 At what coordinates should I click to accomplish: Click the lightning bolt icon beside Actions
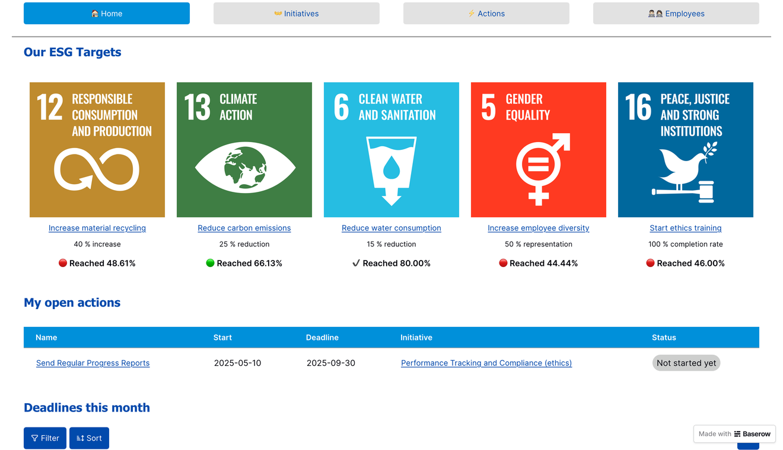[x=472, y=14]
